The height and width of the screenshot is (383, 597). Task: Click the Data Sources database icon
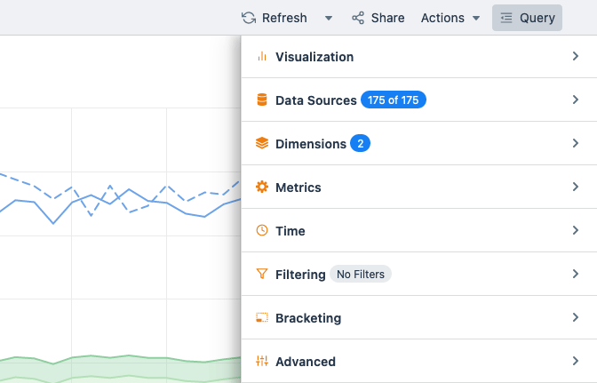click(261, 100)
